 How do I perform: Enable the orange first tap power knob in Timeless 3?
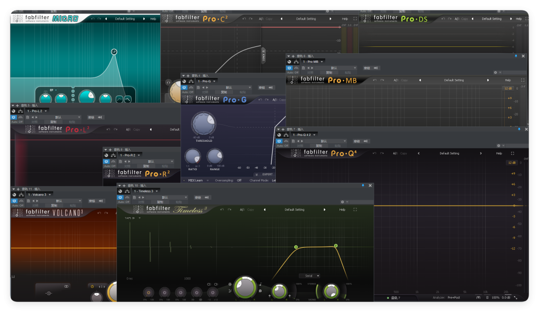pyautogui.click(x=148, y=292)
